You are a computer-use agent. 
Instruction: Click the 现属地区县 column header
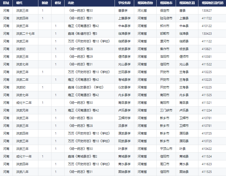pos(187,3)
